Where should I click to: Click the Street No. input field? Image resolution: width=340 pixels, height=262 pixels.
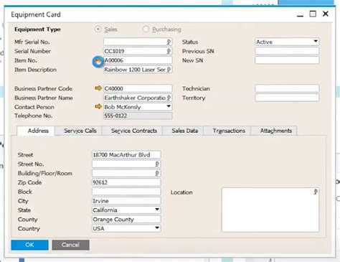126,164
